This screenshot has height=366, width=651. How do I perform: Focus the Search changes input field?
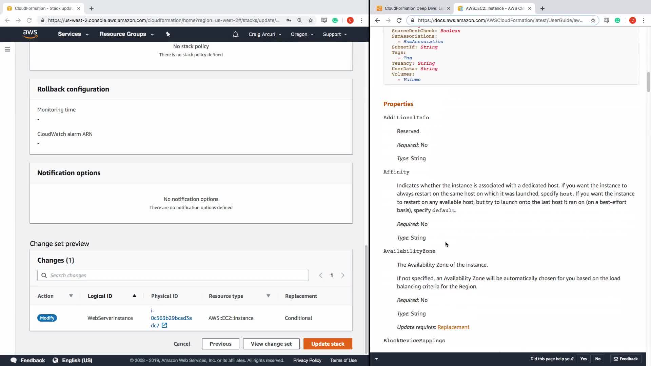176,275
